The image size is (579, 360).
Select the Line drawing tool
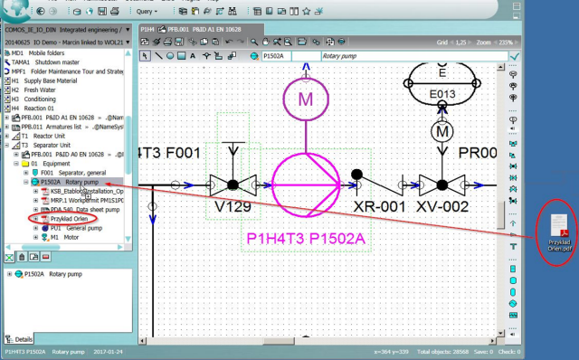[159, 56]
